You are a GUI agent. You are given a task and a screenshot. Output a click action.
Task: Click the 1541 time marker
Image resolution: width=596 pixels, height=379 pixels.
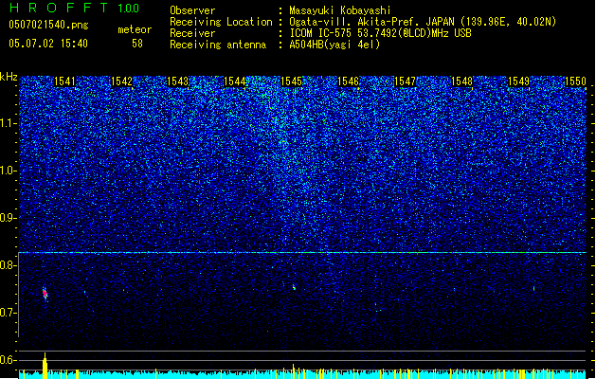pyautogui.click(x=64, y=81)
